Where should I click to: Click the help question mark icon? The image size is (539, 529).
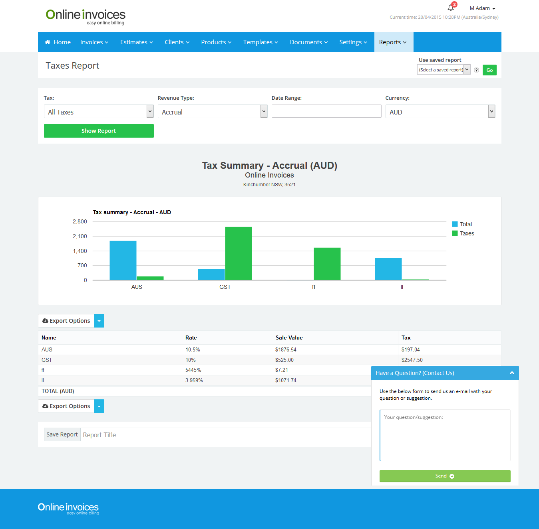pyautogui.click(x=476, y=70)
